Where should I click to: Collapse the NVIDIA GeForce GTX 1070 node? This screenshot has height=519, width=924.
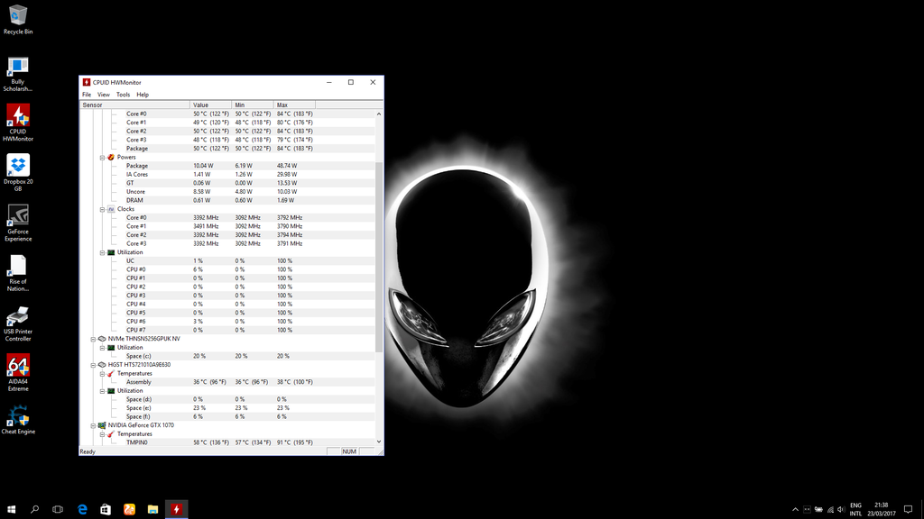point(93,425)
